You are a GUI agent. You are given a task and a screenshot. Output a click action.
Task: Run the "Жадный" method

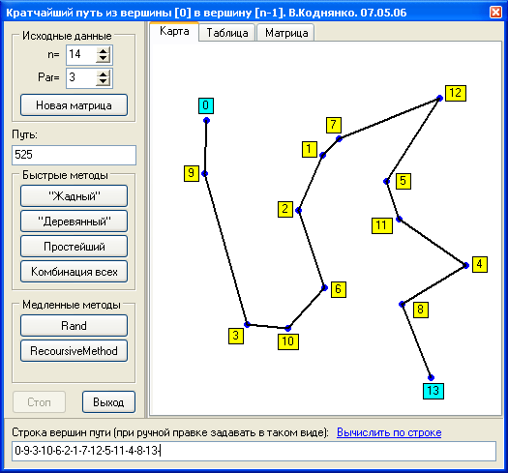click(x=74, y=196)
